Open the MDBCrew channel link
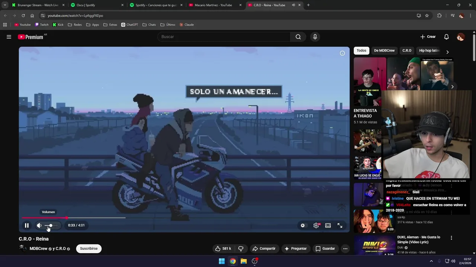The image size is (476, 267). pyautogui.click(x=39, y=248)
